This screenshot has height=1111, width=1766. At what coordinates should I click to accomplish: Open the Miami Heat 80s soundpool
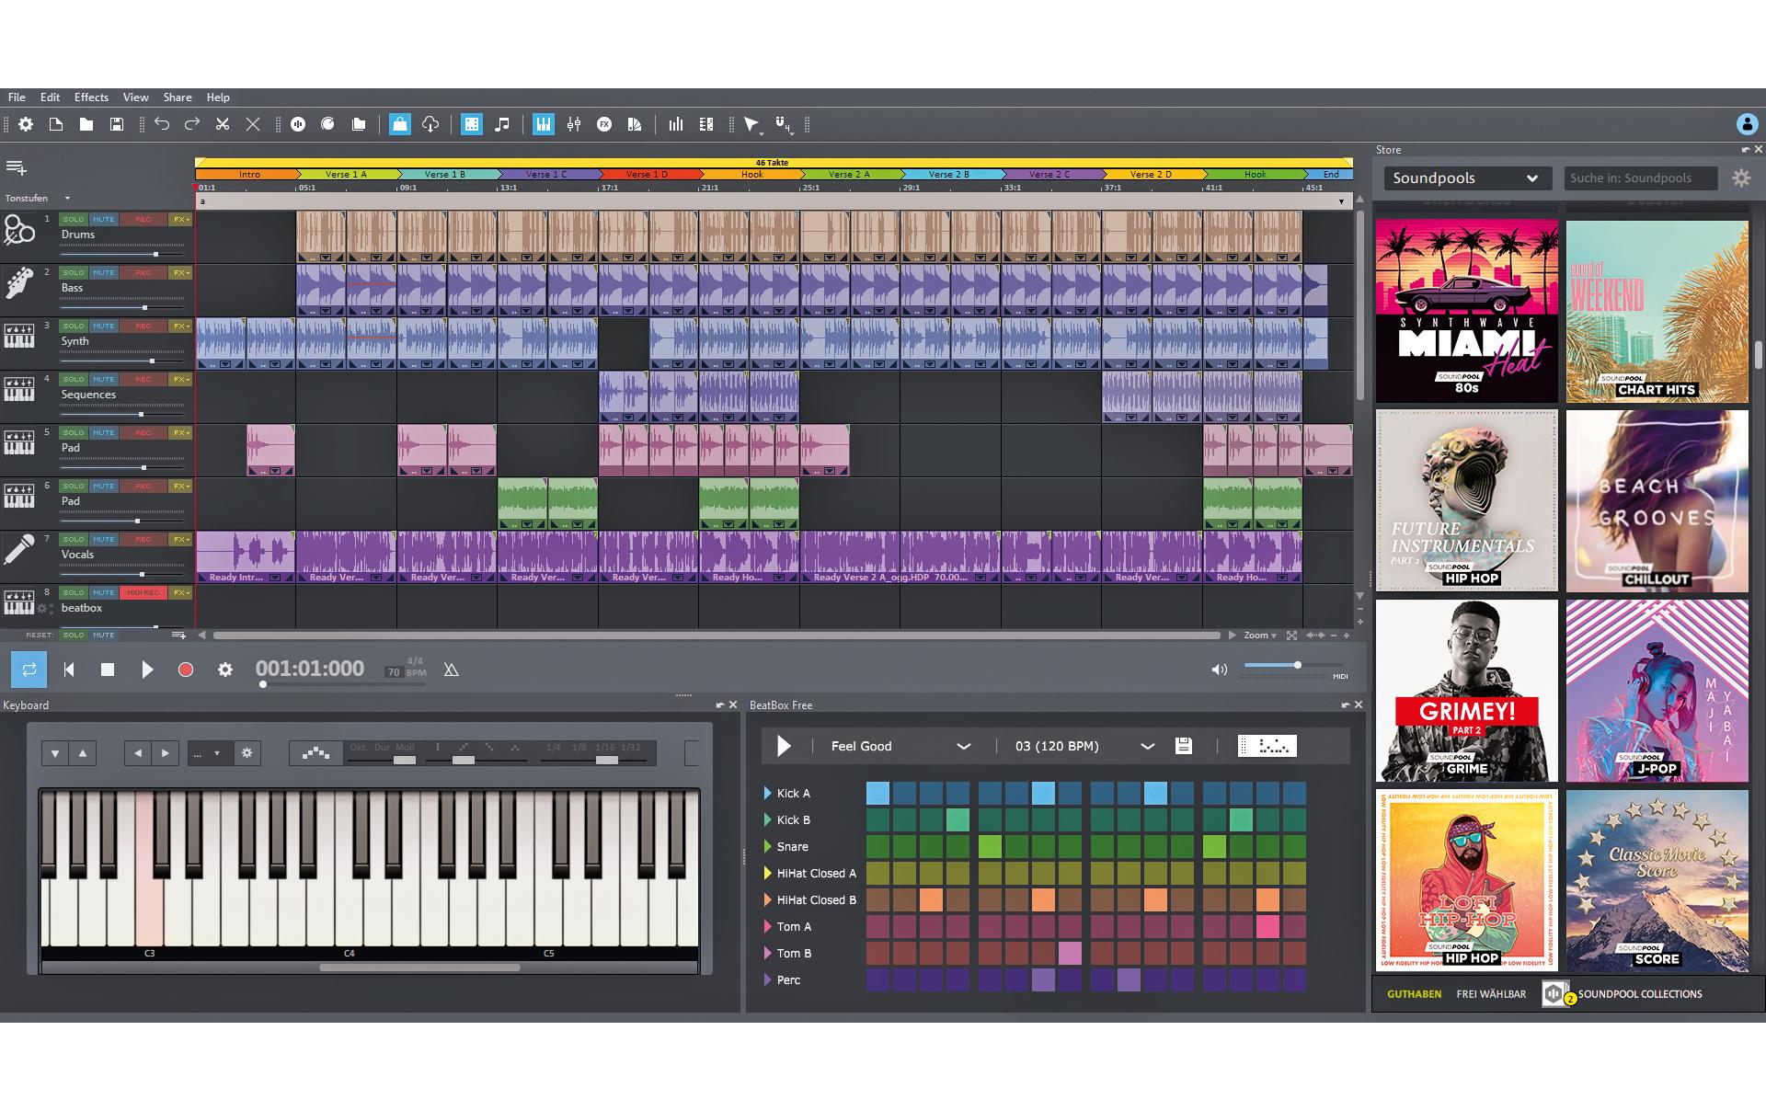pos(1466,311)
